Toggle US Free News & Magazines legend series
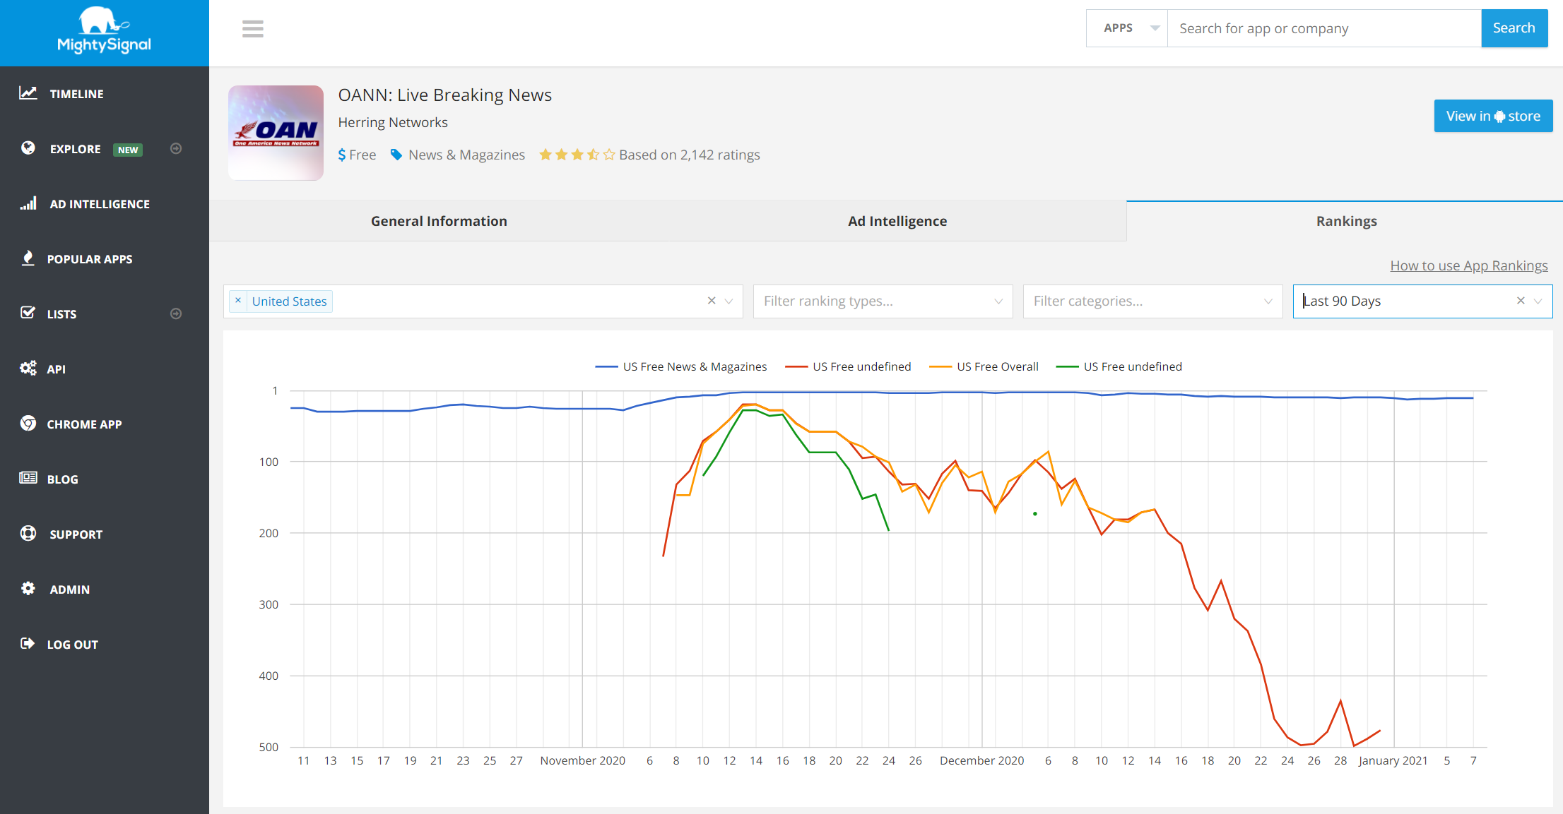 [681, 366]
